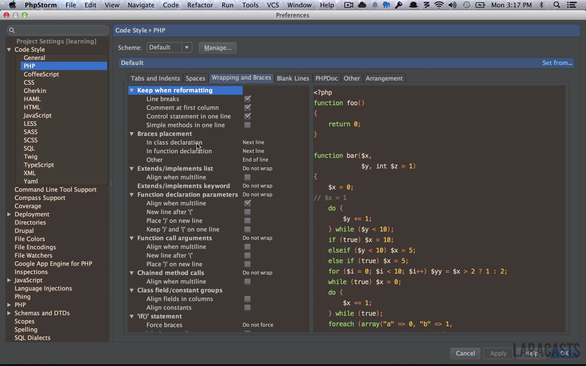Image resolution: width=586 pixels, height=366 pixels.
Task: Enable New line after '(' under Function declaration parameters
Action: pyautogui.click(x=247, y=212)
